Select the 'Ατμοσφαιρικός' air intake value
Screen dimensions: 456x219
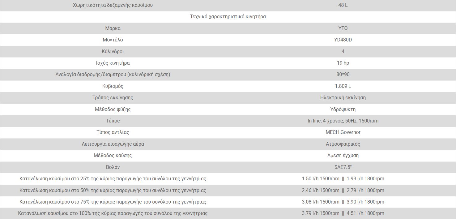pos(343,144)
